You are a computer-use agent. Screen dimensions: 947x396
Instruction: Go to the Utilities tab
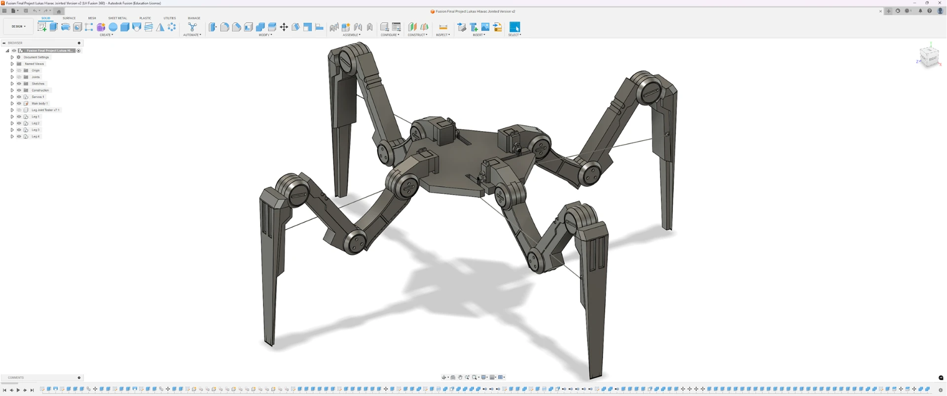pyautogui.click(x=170, y=18)
